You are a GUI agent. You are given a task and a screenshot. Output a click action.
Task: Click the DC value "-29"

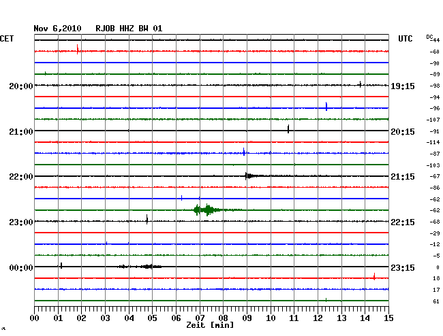(x=435, y=234)
